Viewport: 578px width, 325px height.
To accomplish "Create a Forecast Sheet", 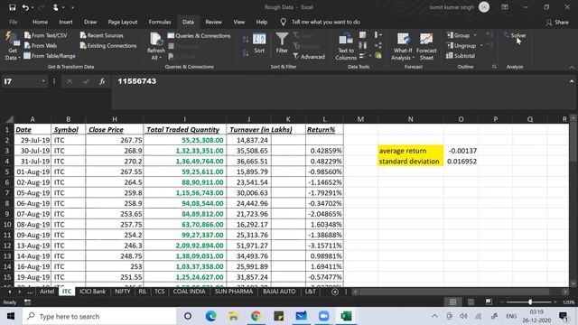I will [x=426, y=47].
